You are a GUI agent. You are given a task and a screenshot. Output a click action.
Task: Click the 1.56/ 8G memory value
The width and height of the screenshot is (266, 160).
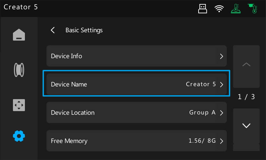202,141
